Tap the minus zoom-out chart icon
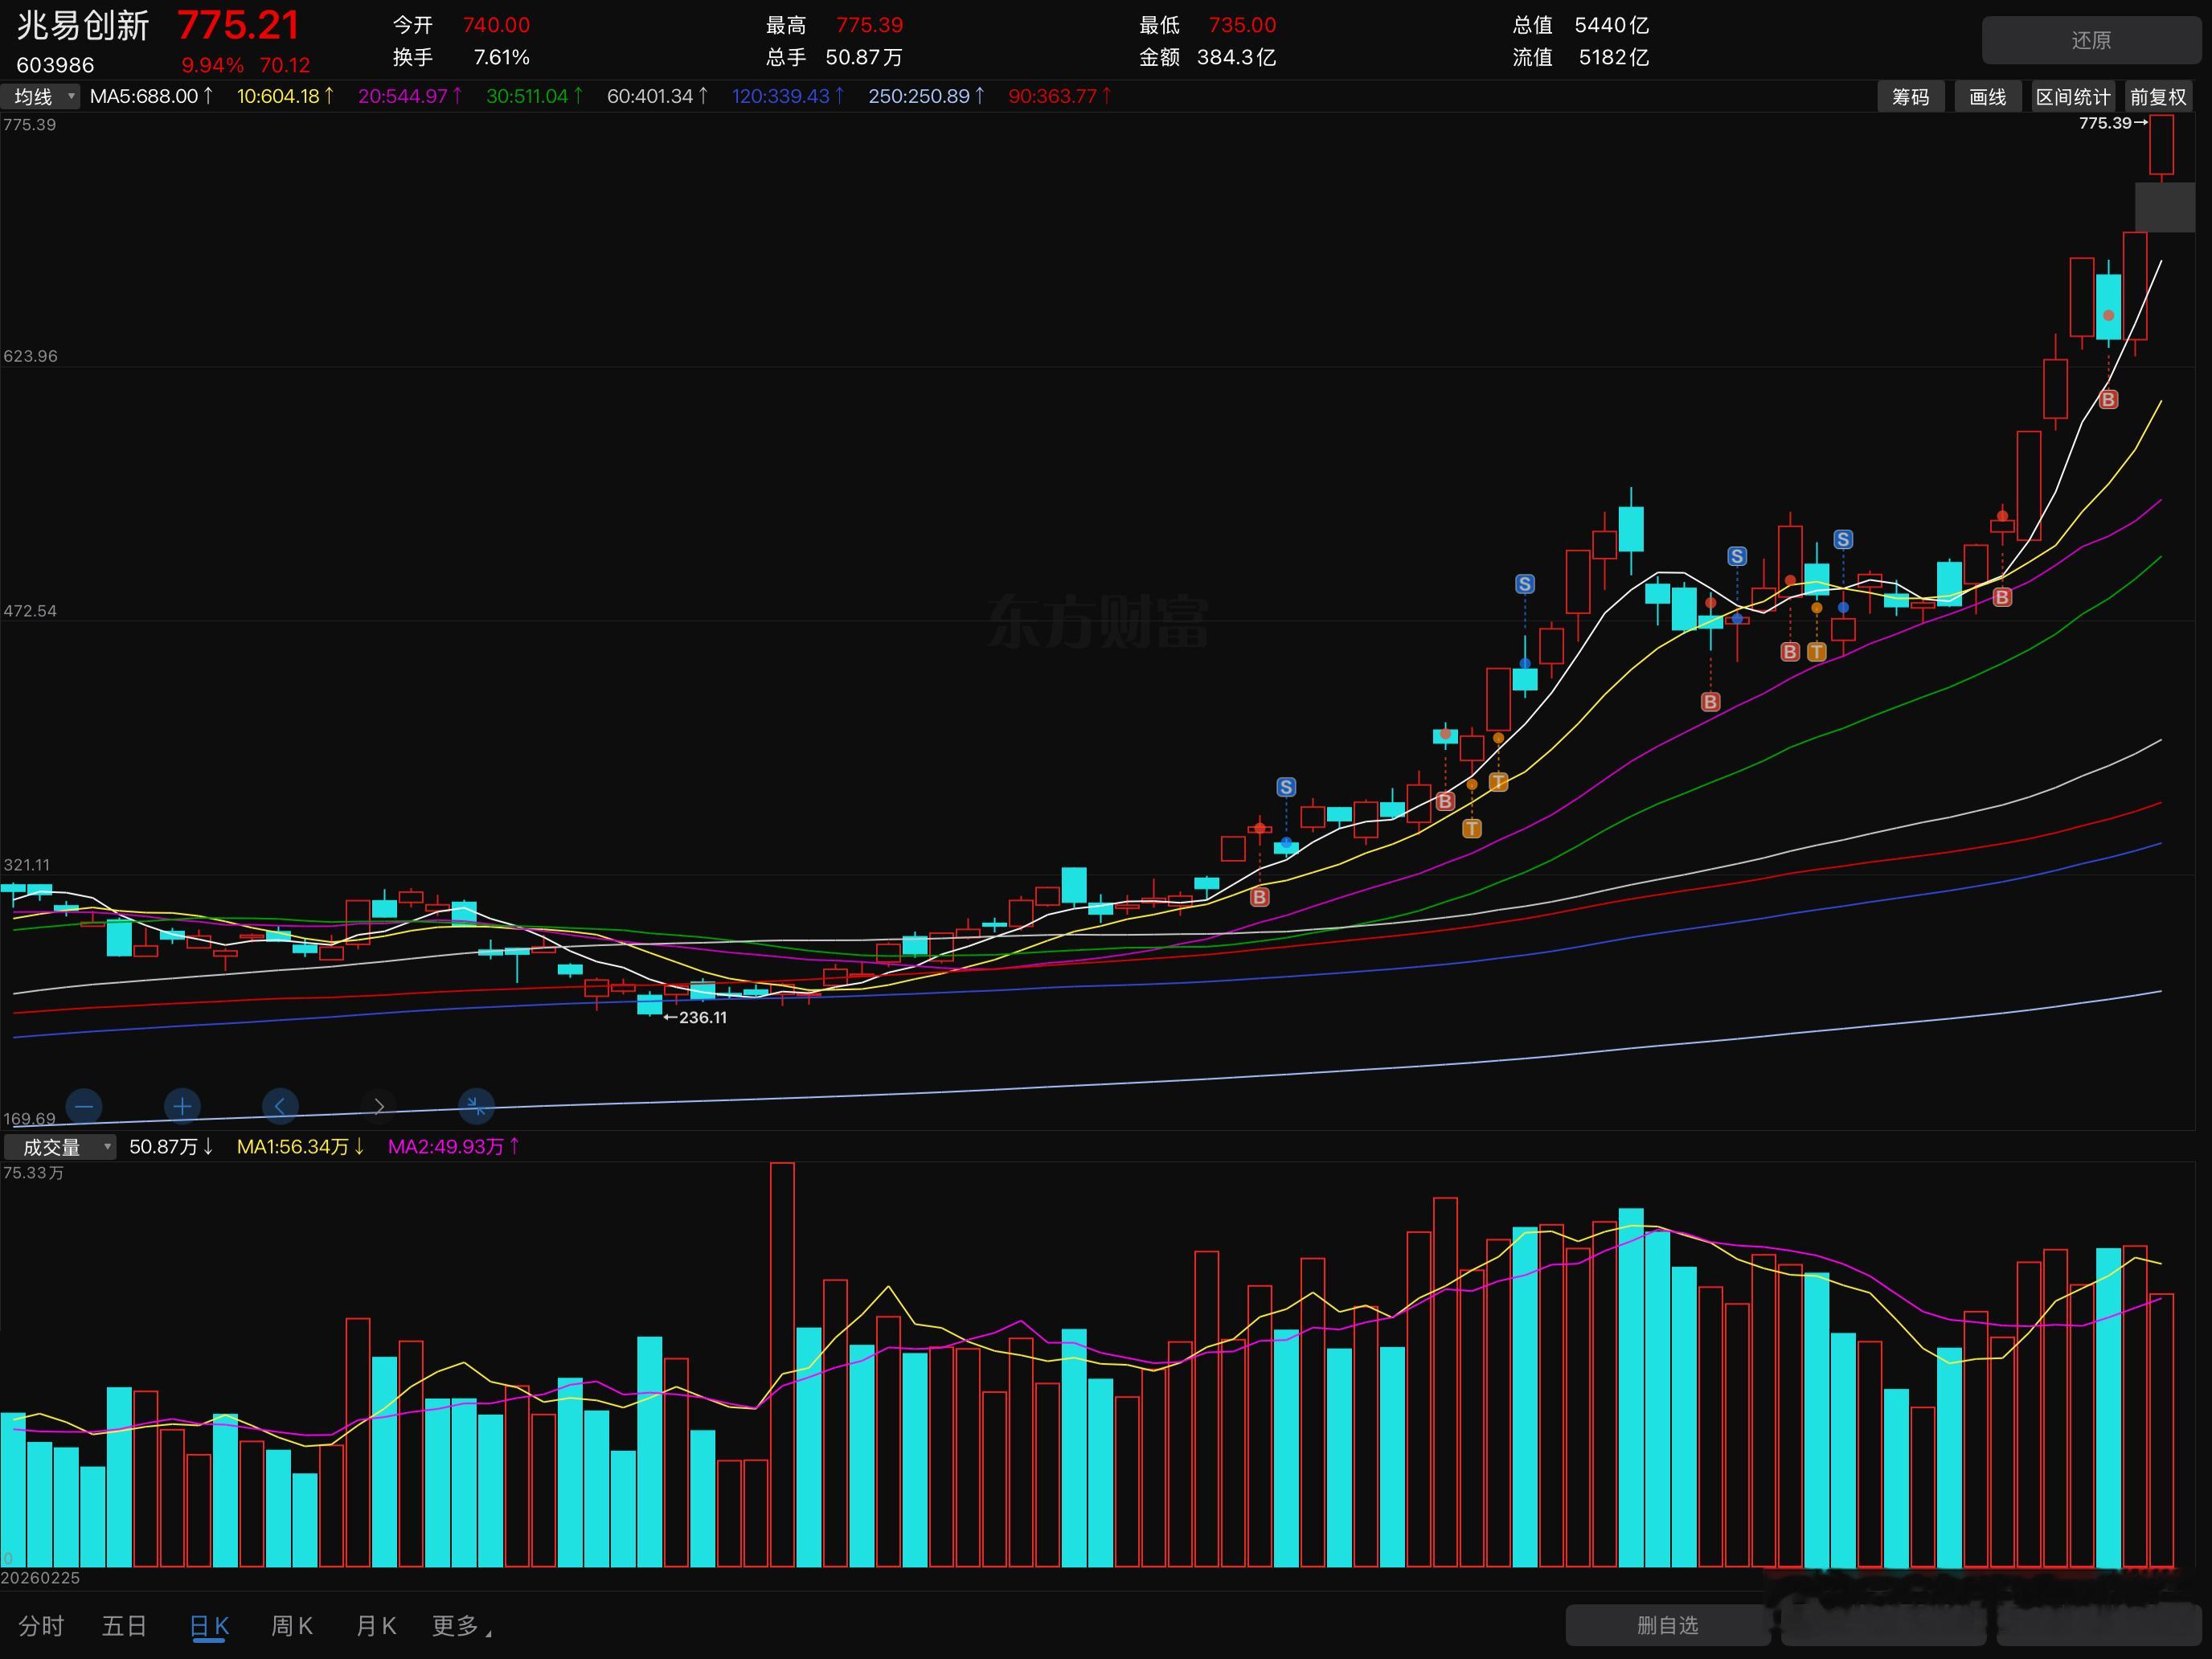The width and height of the screenshot is (2212, 1659). (84, 1106)
